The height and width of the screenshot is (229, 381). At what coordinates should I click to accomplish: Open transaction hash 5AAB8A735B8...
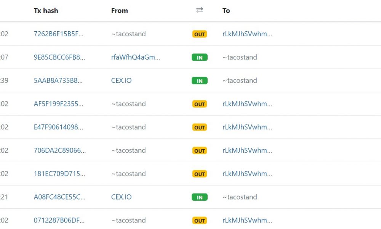(x=58, y=81)
